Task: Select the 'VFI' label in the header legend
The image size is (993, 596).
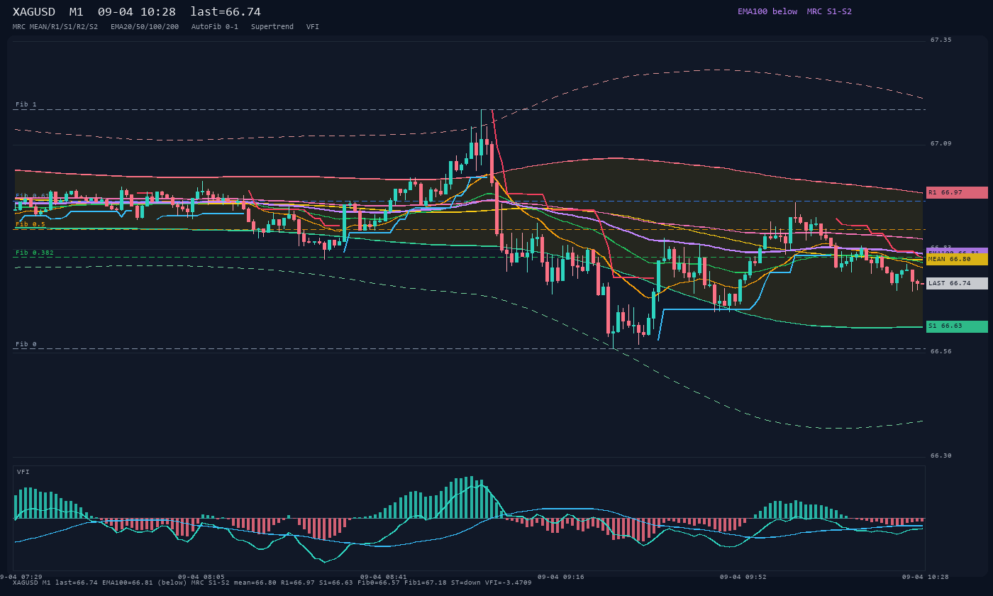Action: [x=313, y=26]
